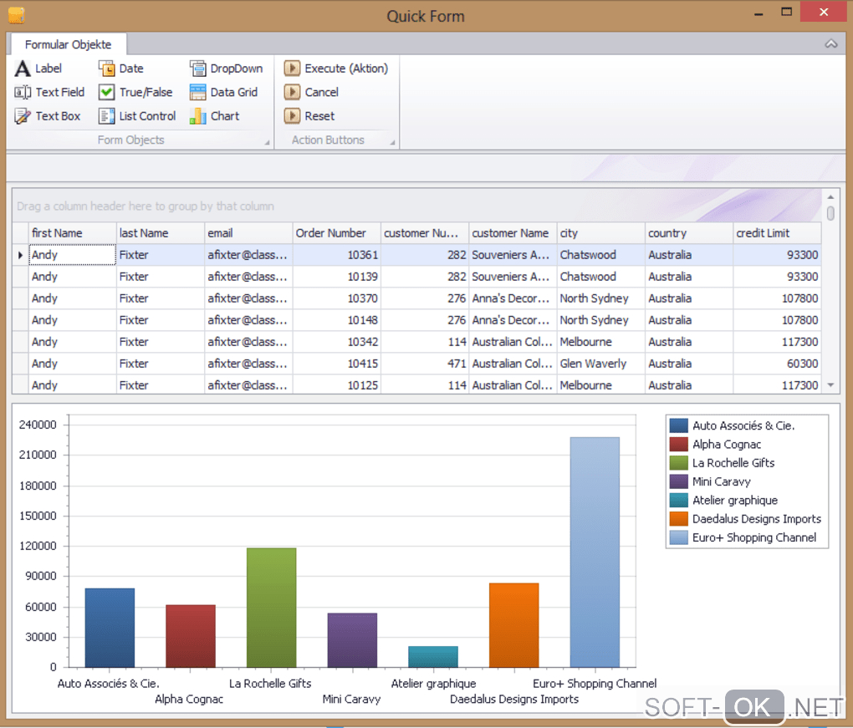The width and height of the screenshot is (853, 728).
Task: Open the Action Buttons group launcher
Action: click(x=392, y=143)
